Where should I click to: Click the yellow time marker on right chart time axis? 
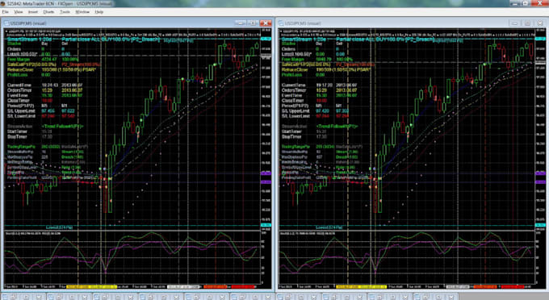(361, 287)
